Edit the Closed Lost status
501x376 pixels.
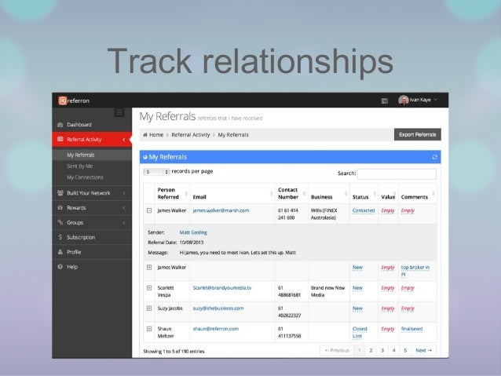point(360,332)
